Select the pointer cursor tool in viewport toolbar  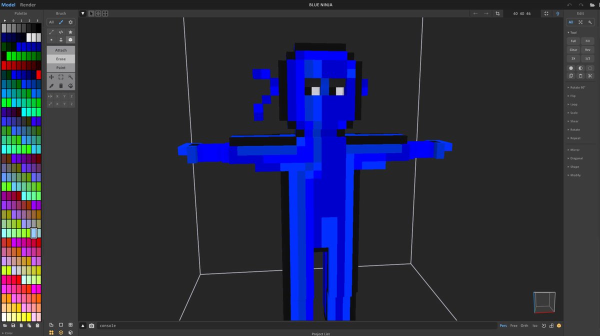pyautogui.click(x=91, y=13)
